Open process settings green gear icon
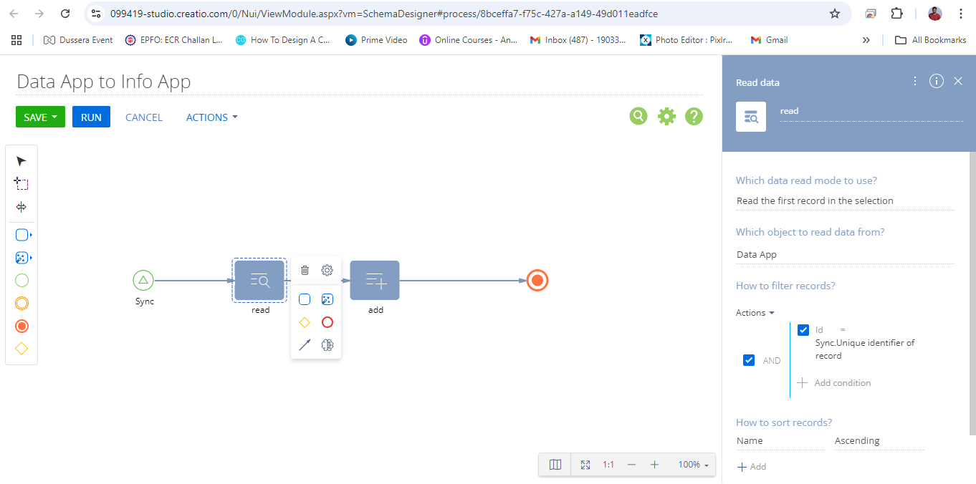 (x=666, y=116)
